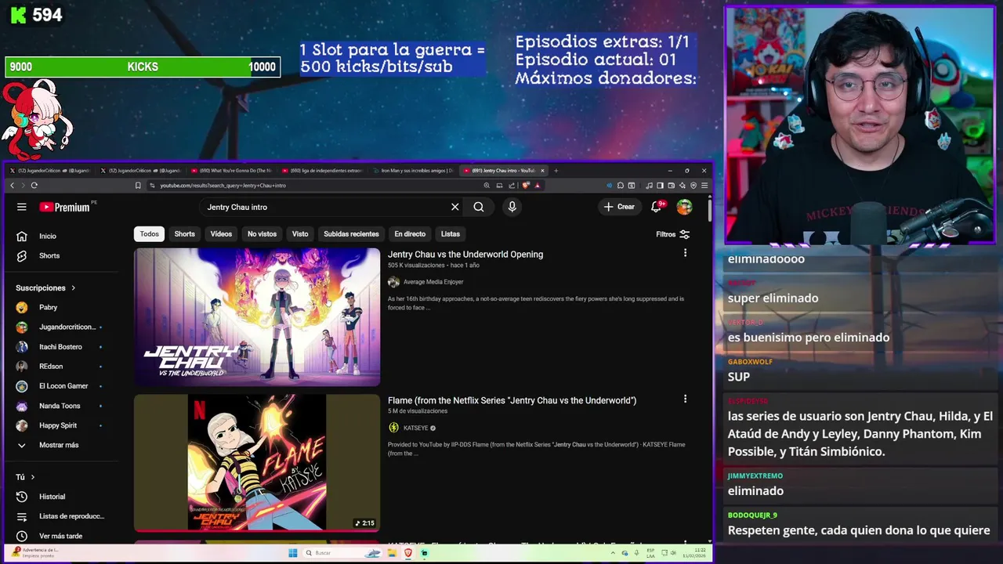This screenshot has width=1003, height=564.
Task: Open options menu for Underworld Opening video
Action: 685,253
